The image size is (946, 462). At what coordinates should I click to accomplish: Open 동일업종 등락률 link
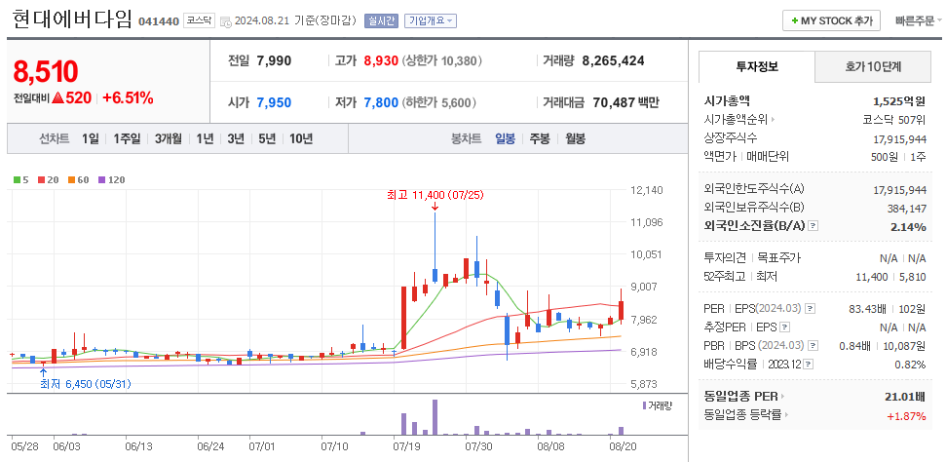pos(747,415)
